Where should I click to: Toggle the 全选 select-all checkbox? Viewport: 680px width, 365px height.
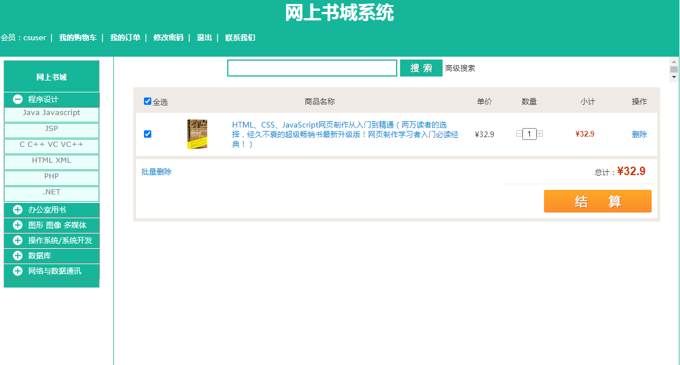click(x=148, y=101)
